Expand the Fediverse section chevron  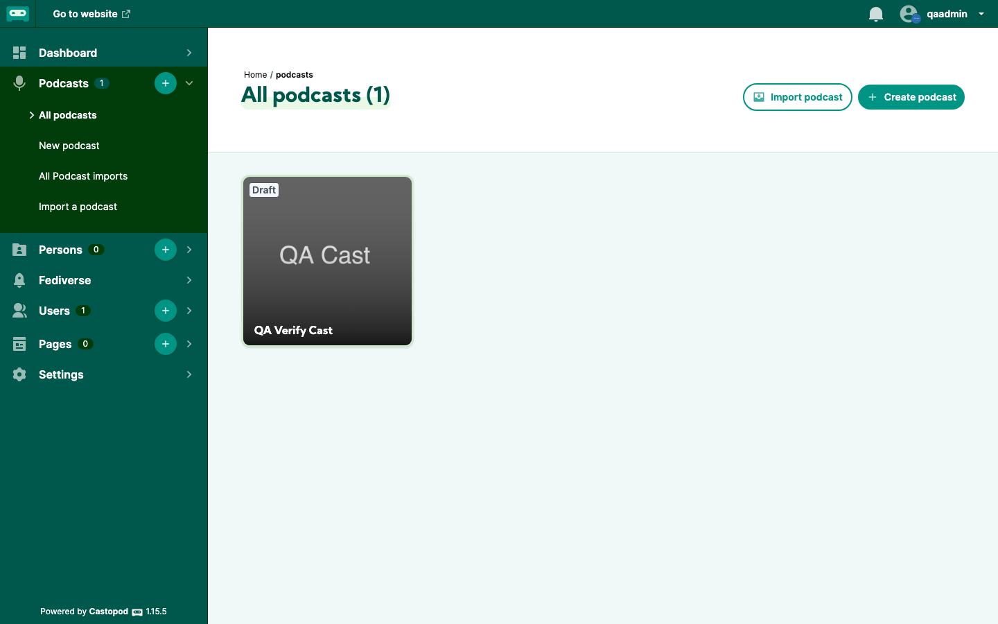189,280
